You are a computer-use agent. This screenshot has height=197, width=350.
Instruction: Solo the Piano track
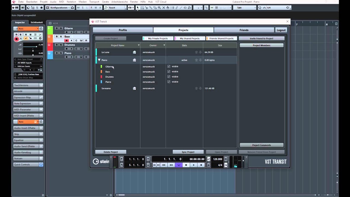pyautogui.click(x=61, y=53)
